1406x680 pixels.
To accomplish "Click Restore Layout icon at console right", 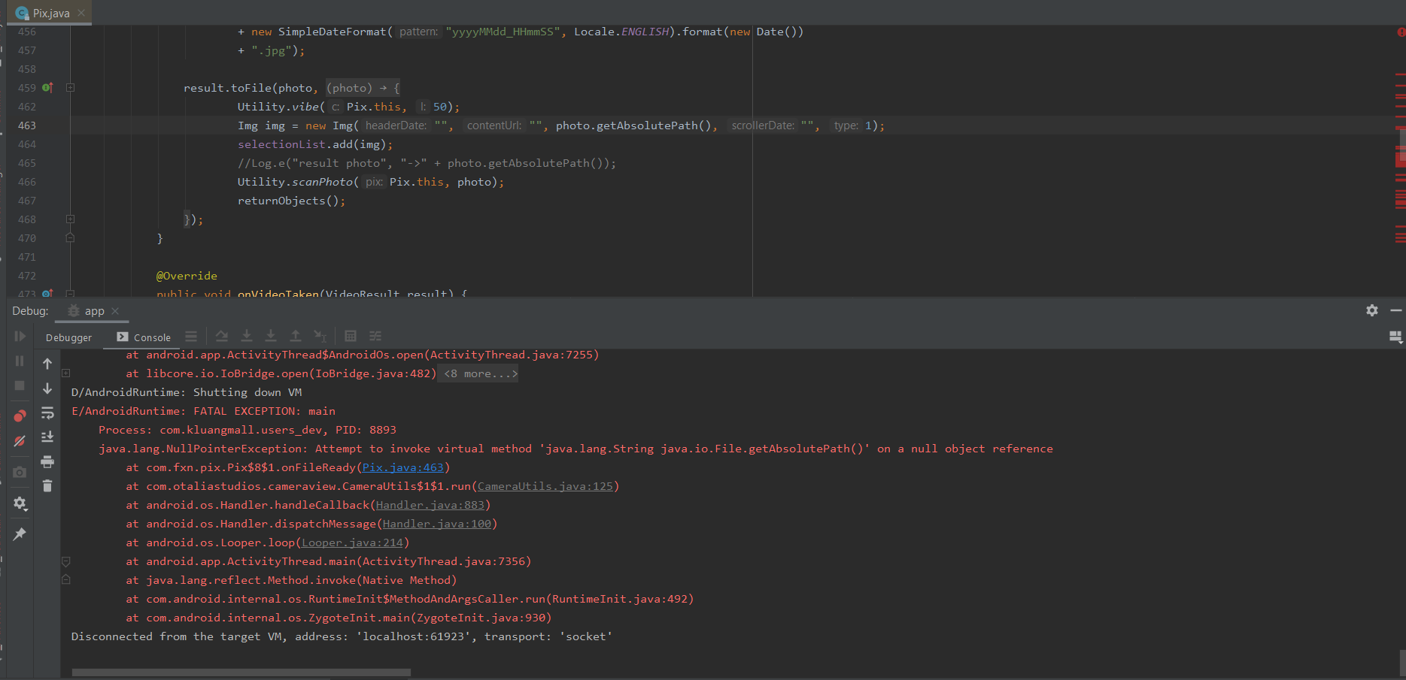I will 1395,337.
